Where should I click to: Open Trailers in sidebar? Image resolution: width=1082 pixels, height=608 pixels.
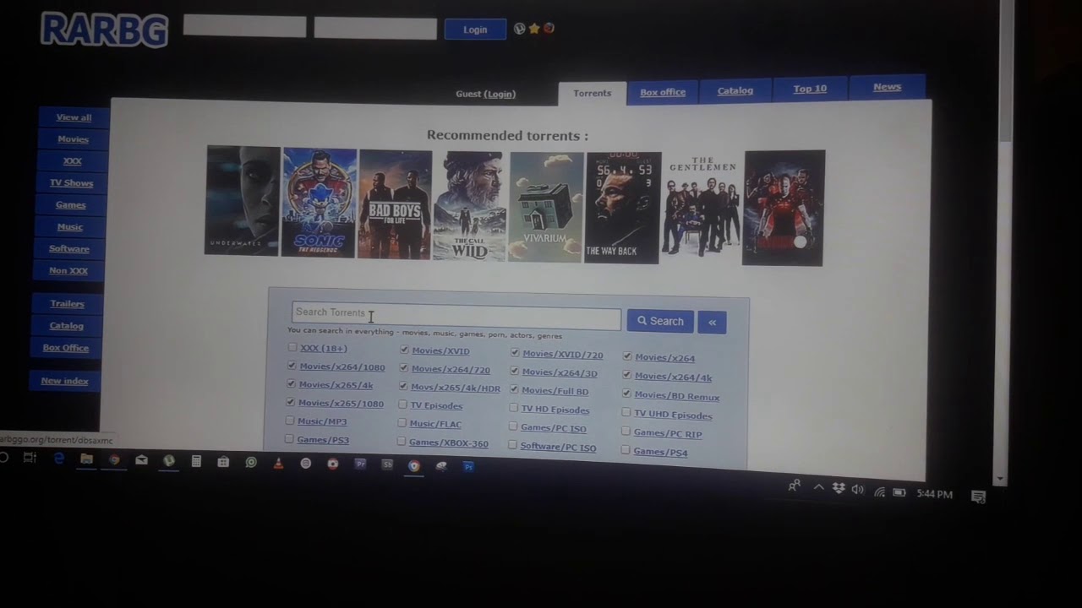[67, 304]
